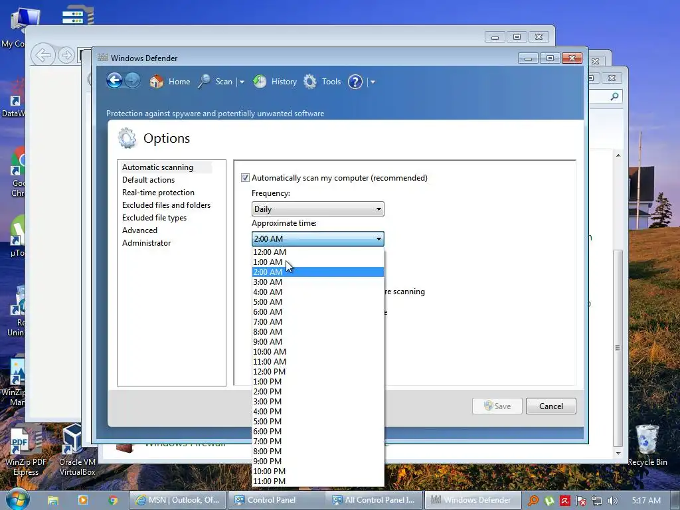Open the Recycle Bin desktop icon
This screenshot has width=680, height=510.
pyautogui.click(x=647, y=446)
